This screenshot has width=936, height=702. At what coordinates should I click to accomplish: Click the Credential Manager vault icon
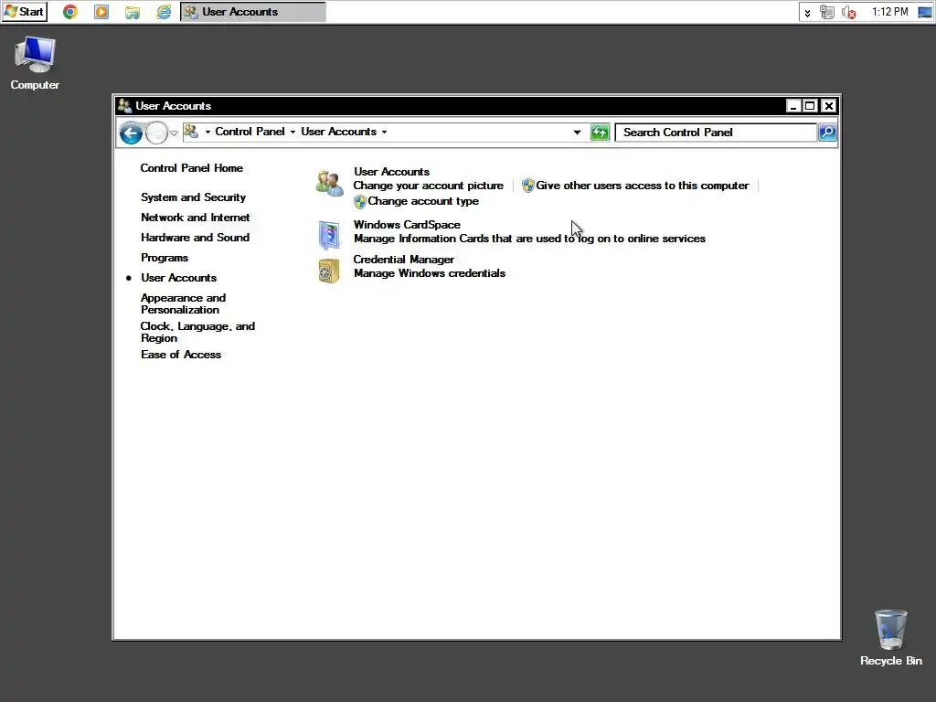click(x=329, y=271)
